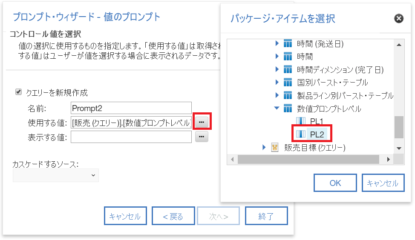Screen dimensions: 415x240
Task: Click OK in the package item dialog
Action: (x=335, y=183)
